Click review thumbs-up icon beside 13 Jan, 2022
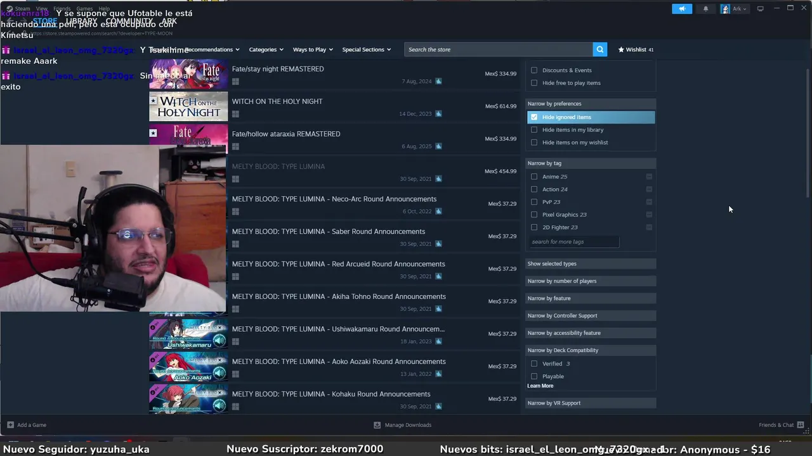 [x=438, y=374]
